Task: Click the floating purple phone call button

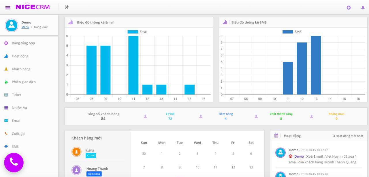Action: 14,163
